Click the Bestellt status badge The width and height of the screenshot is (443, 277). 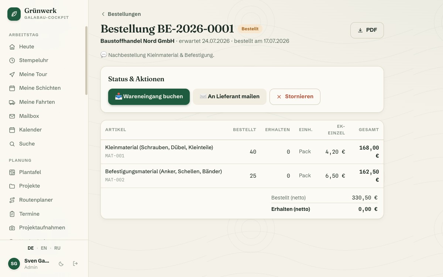coord(250,29)
